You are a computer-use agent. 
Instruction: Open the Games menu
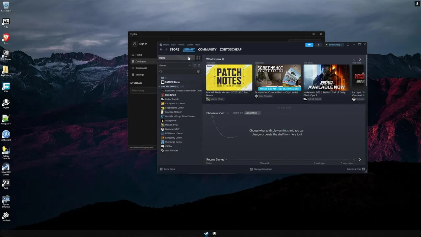(190, 45)
